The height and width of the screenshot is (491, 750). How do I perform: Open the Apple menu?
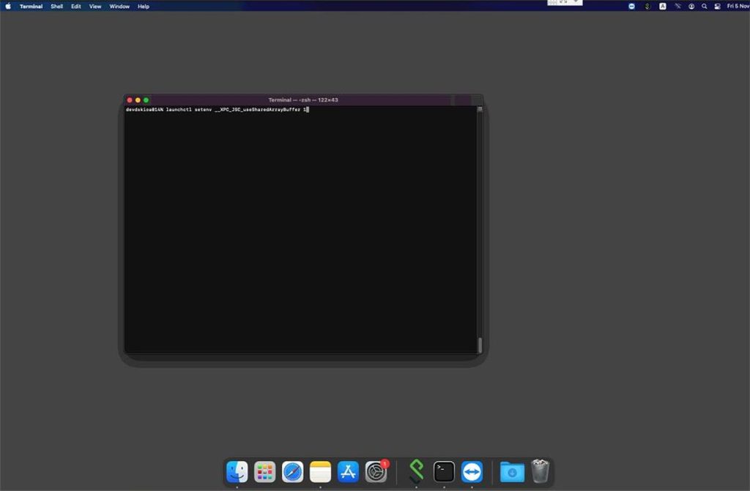pos(8,6)
